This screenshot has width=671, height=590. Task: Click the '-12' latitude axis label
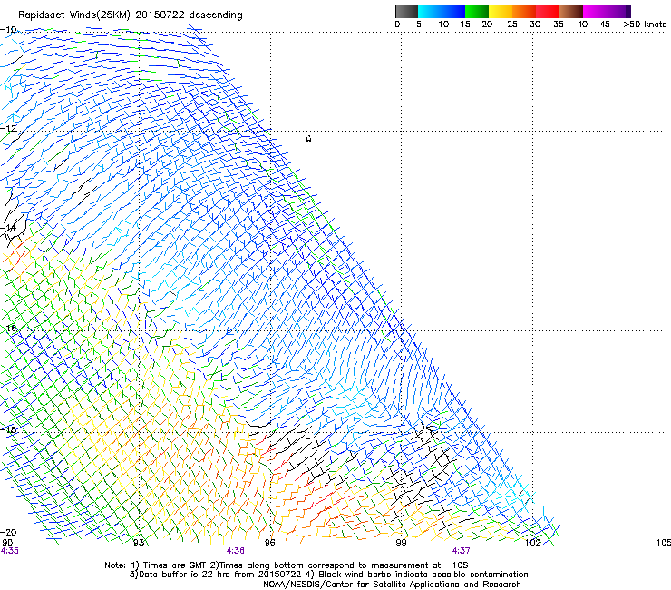tap(9, 128)
